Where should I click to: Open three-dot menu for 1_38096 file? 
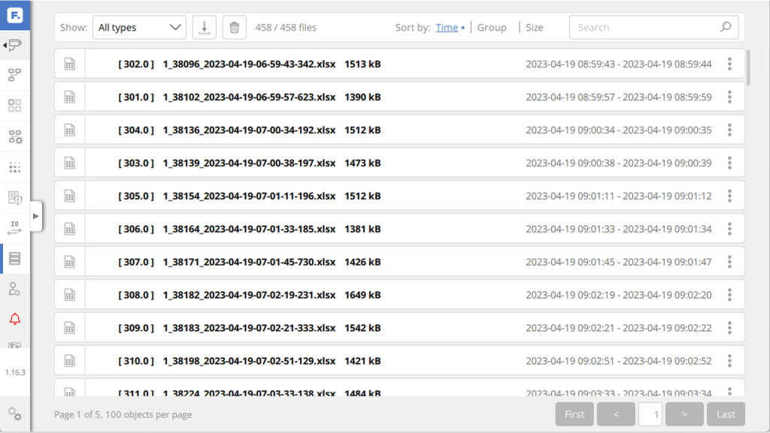(x=729, y=65)
